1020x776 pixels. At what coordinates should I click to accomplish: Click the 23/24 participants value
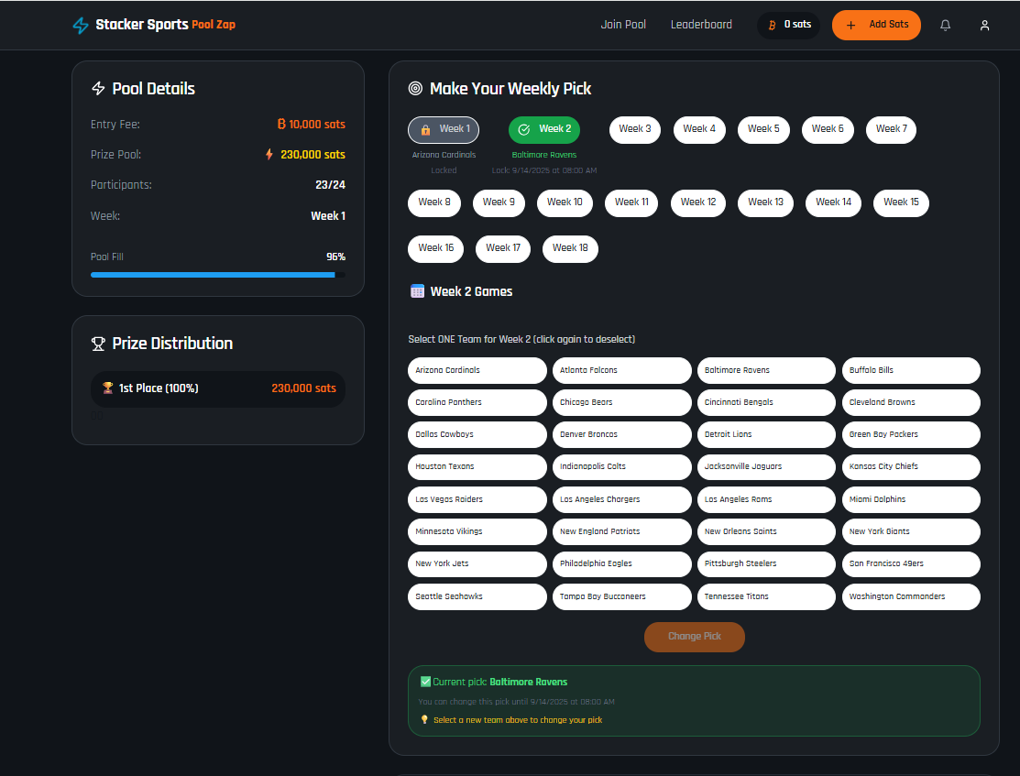point(331,185)
